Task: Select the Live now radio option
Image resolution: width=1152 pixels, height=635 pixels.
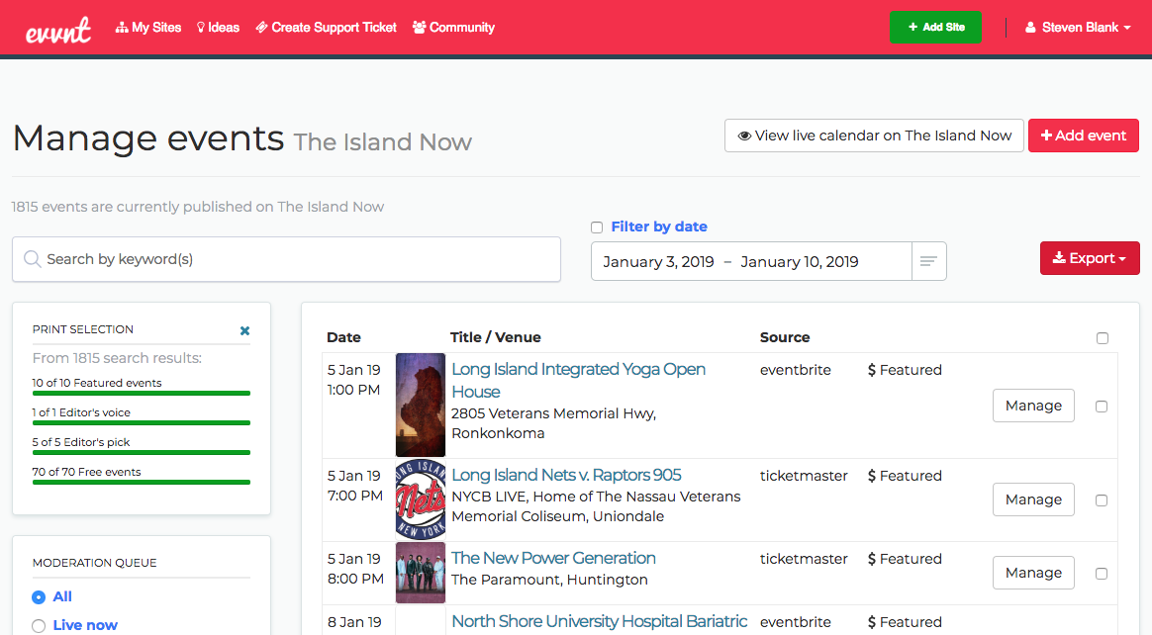Action: click(x=39, y=625)
